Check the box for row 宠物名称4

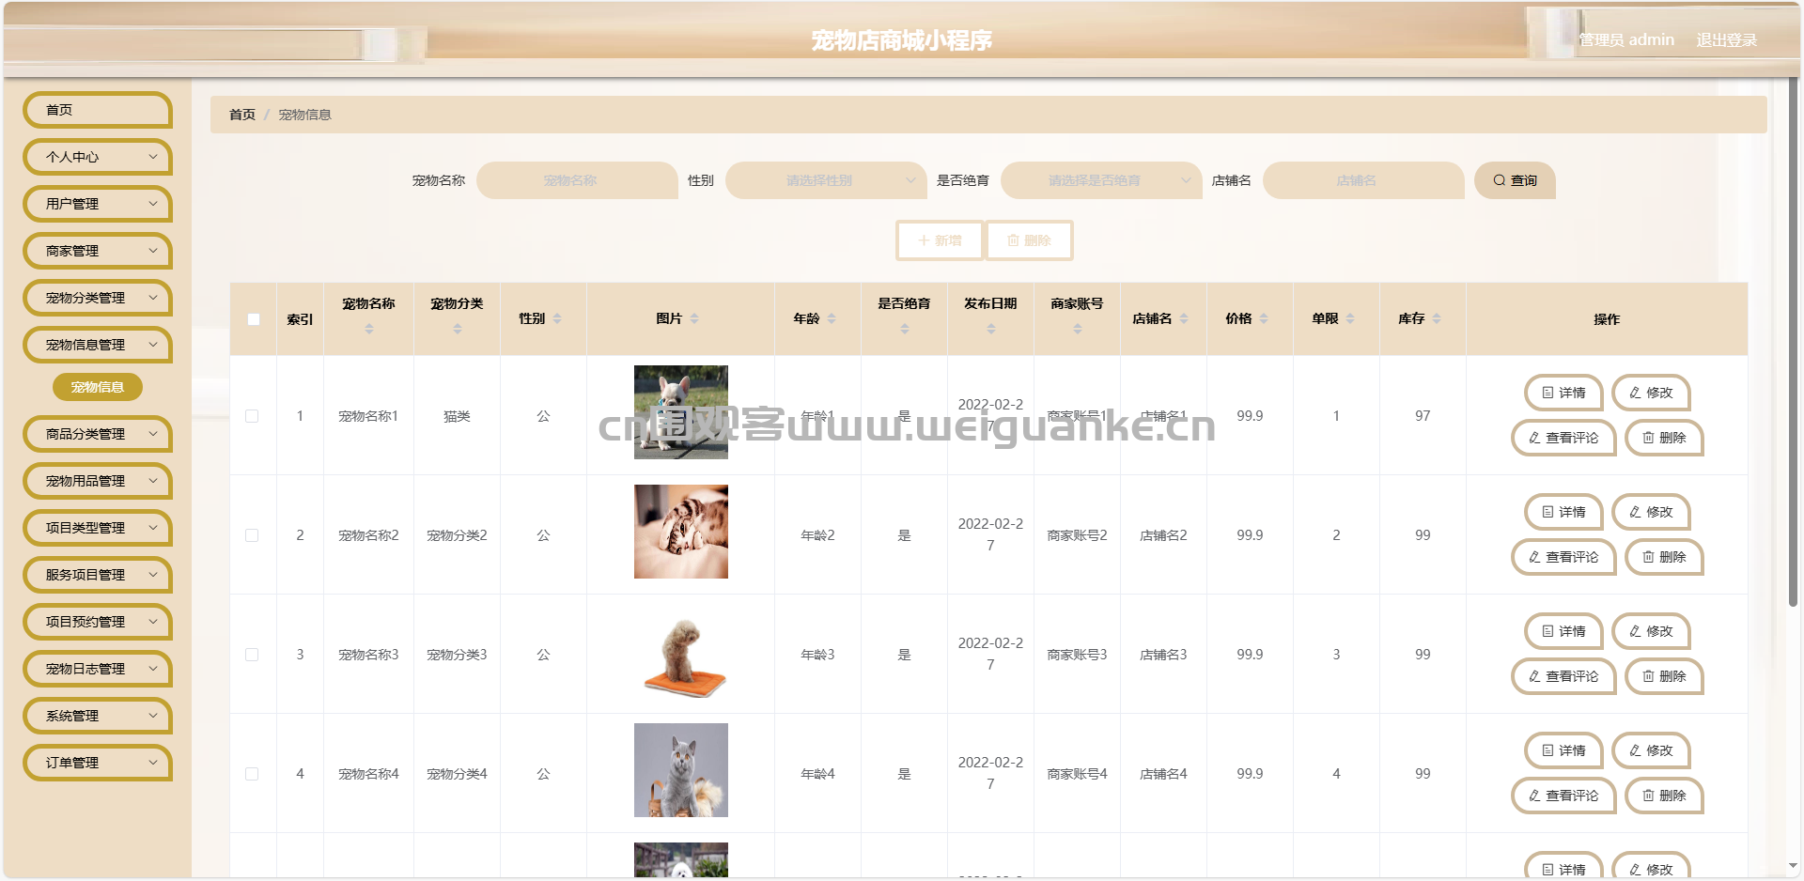coord(252,774)
